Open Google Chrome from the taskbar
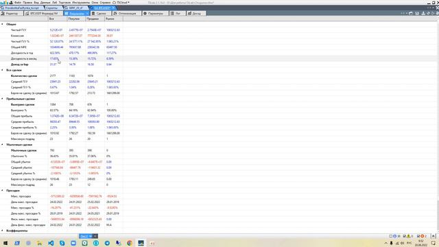 click(130, 243)
